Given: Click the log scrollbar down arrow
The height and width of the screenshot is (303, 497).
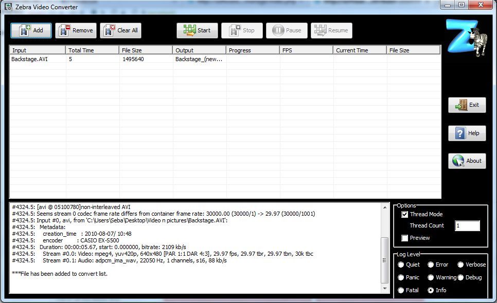Looking at the screenshot, I should [385, 289].
